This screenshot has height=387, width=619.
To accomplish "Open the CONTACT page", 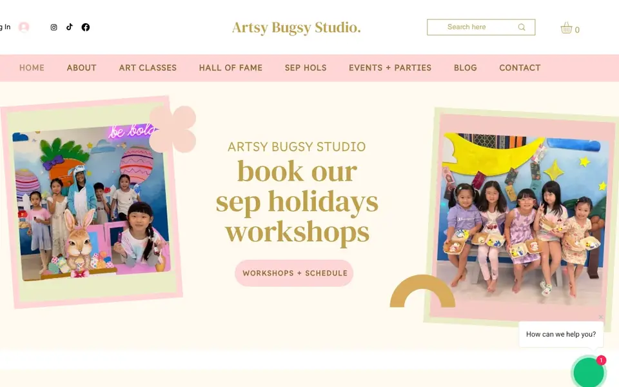I will click(520, 68).
